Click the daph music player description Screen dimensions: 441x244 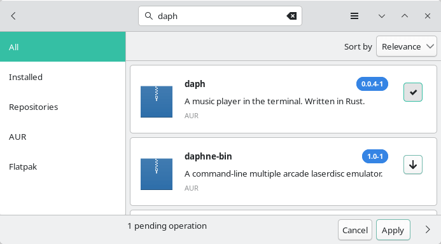[274, 102]
